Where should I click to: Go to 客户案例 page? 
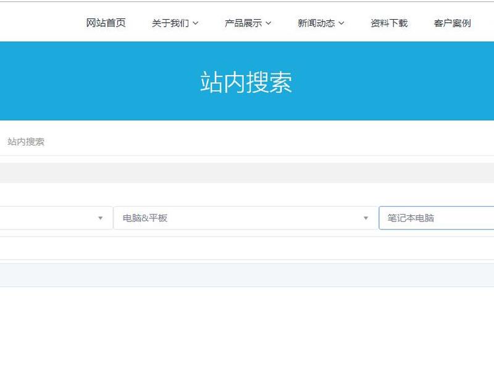click(452, 23)
